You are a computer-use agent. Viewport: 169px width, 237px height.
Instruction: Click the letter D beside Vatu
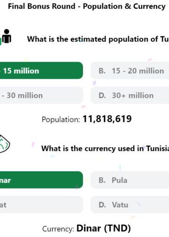tap(102, 205)
